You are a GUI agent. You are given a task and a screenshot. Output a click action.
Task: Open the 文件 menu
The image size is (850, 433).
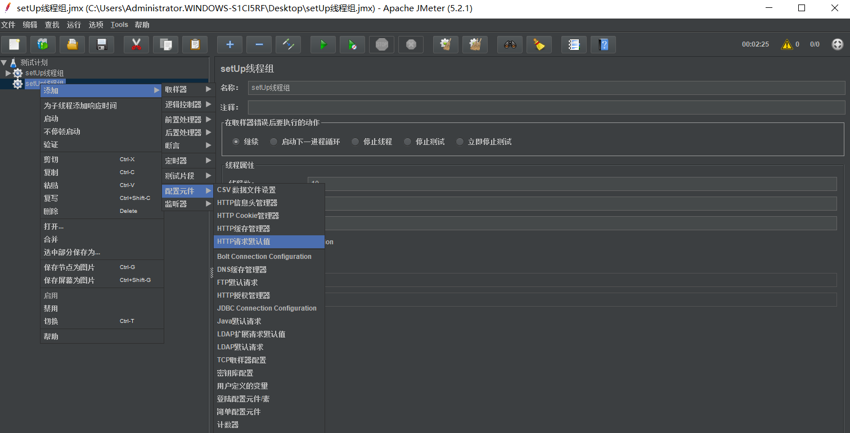click(x=8, y=25)
